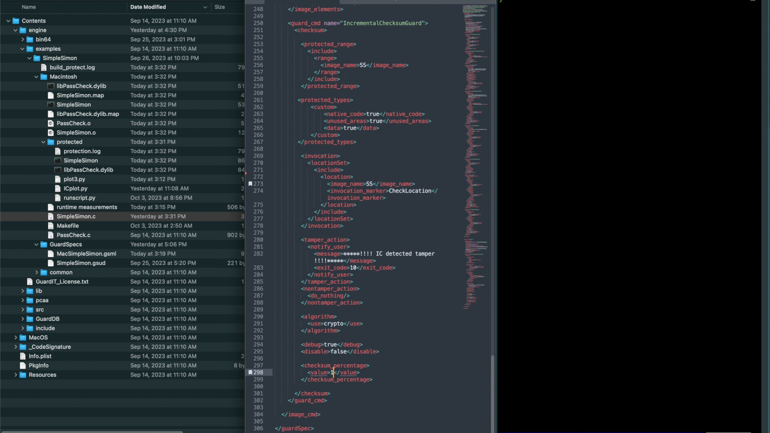
Task: Select the runscript.py file row
Action: (x=79, y=198)
